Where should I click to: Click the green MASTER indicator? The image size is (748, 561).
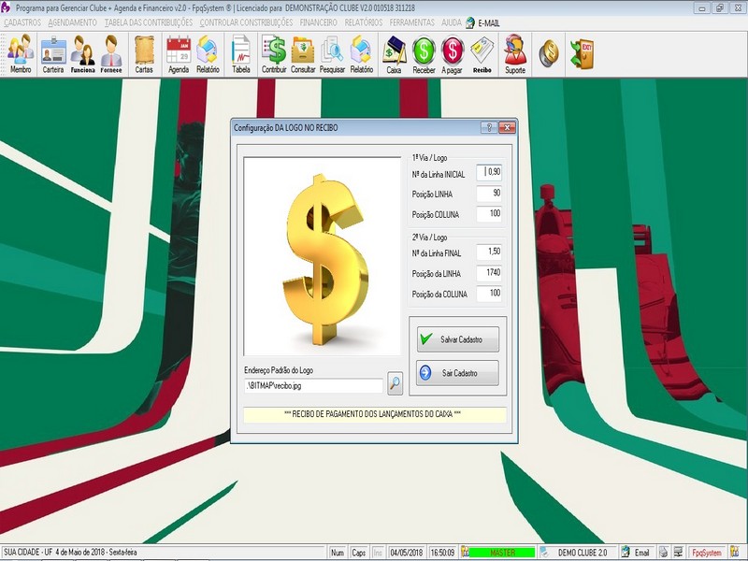[502, 553]
